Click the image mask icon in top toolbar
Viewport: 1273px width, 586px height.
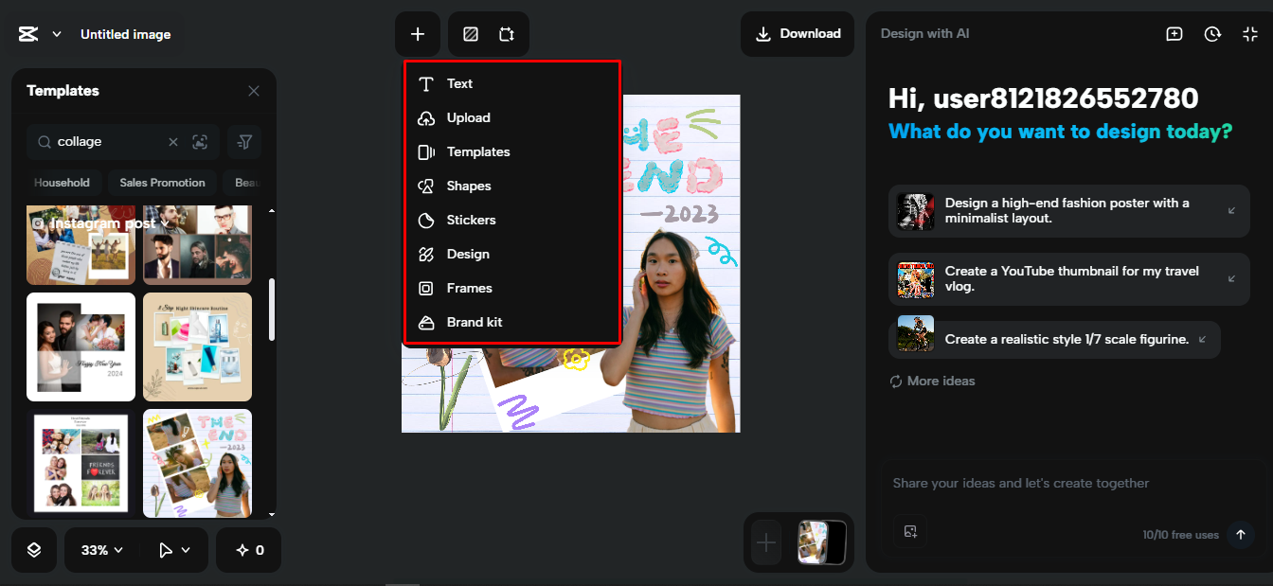pos(470,33)
